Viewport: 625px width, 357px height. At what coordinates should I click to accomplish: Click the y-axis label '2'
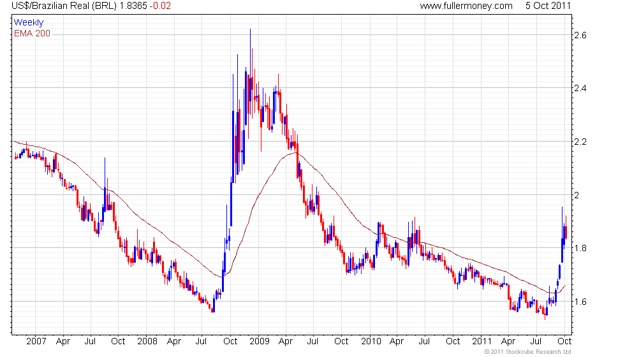pos(577,195)
